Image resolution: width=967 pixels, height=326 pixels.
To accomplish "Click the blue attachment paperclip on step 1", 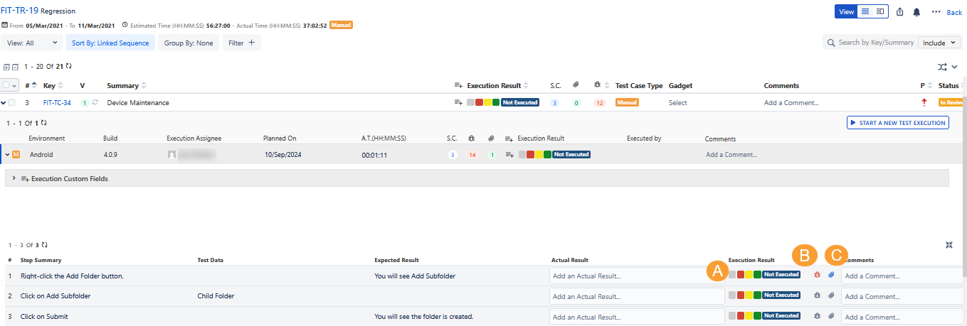I will coord(831,275).
